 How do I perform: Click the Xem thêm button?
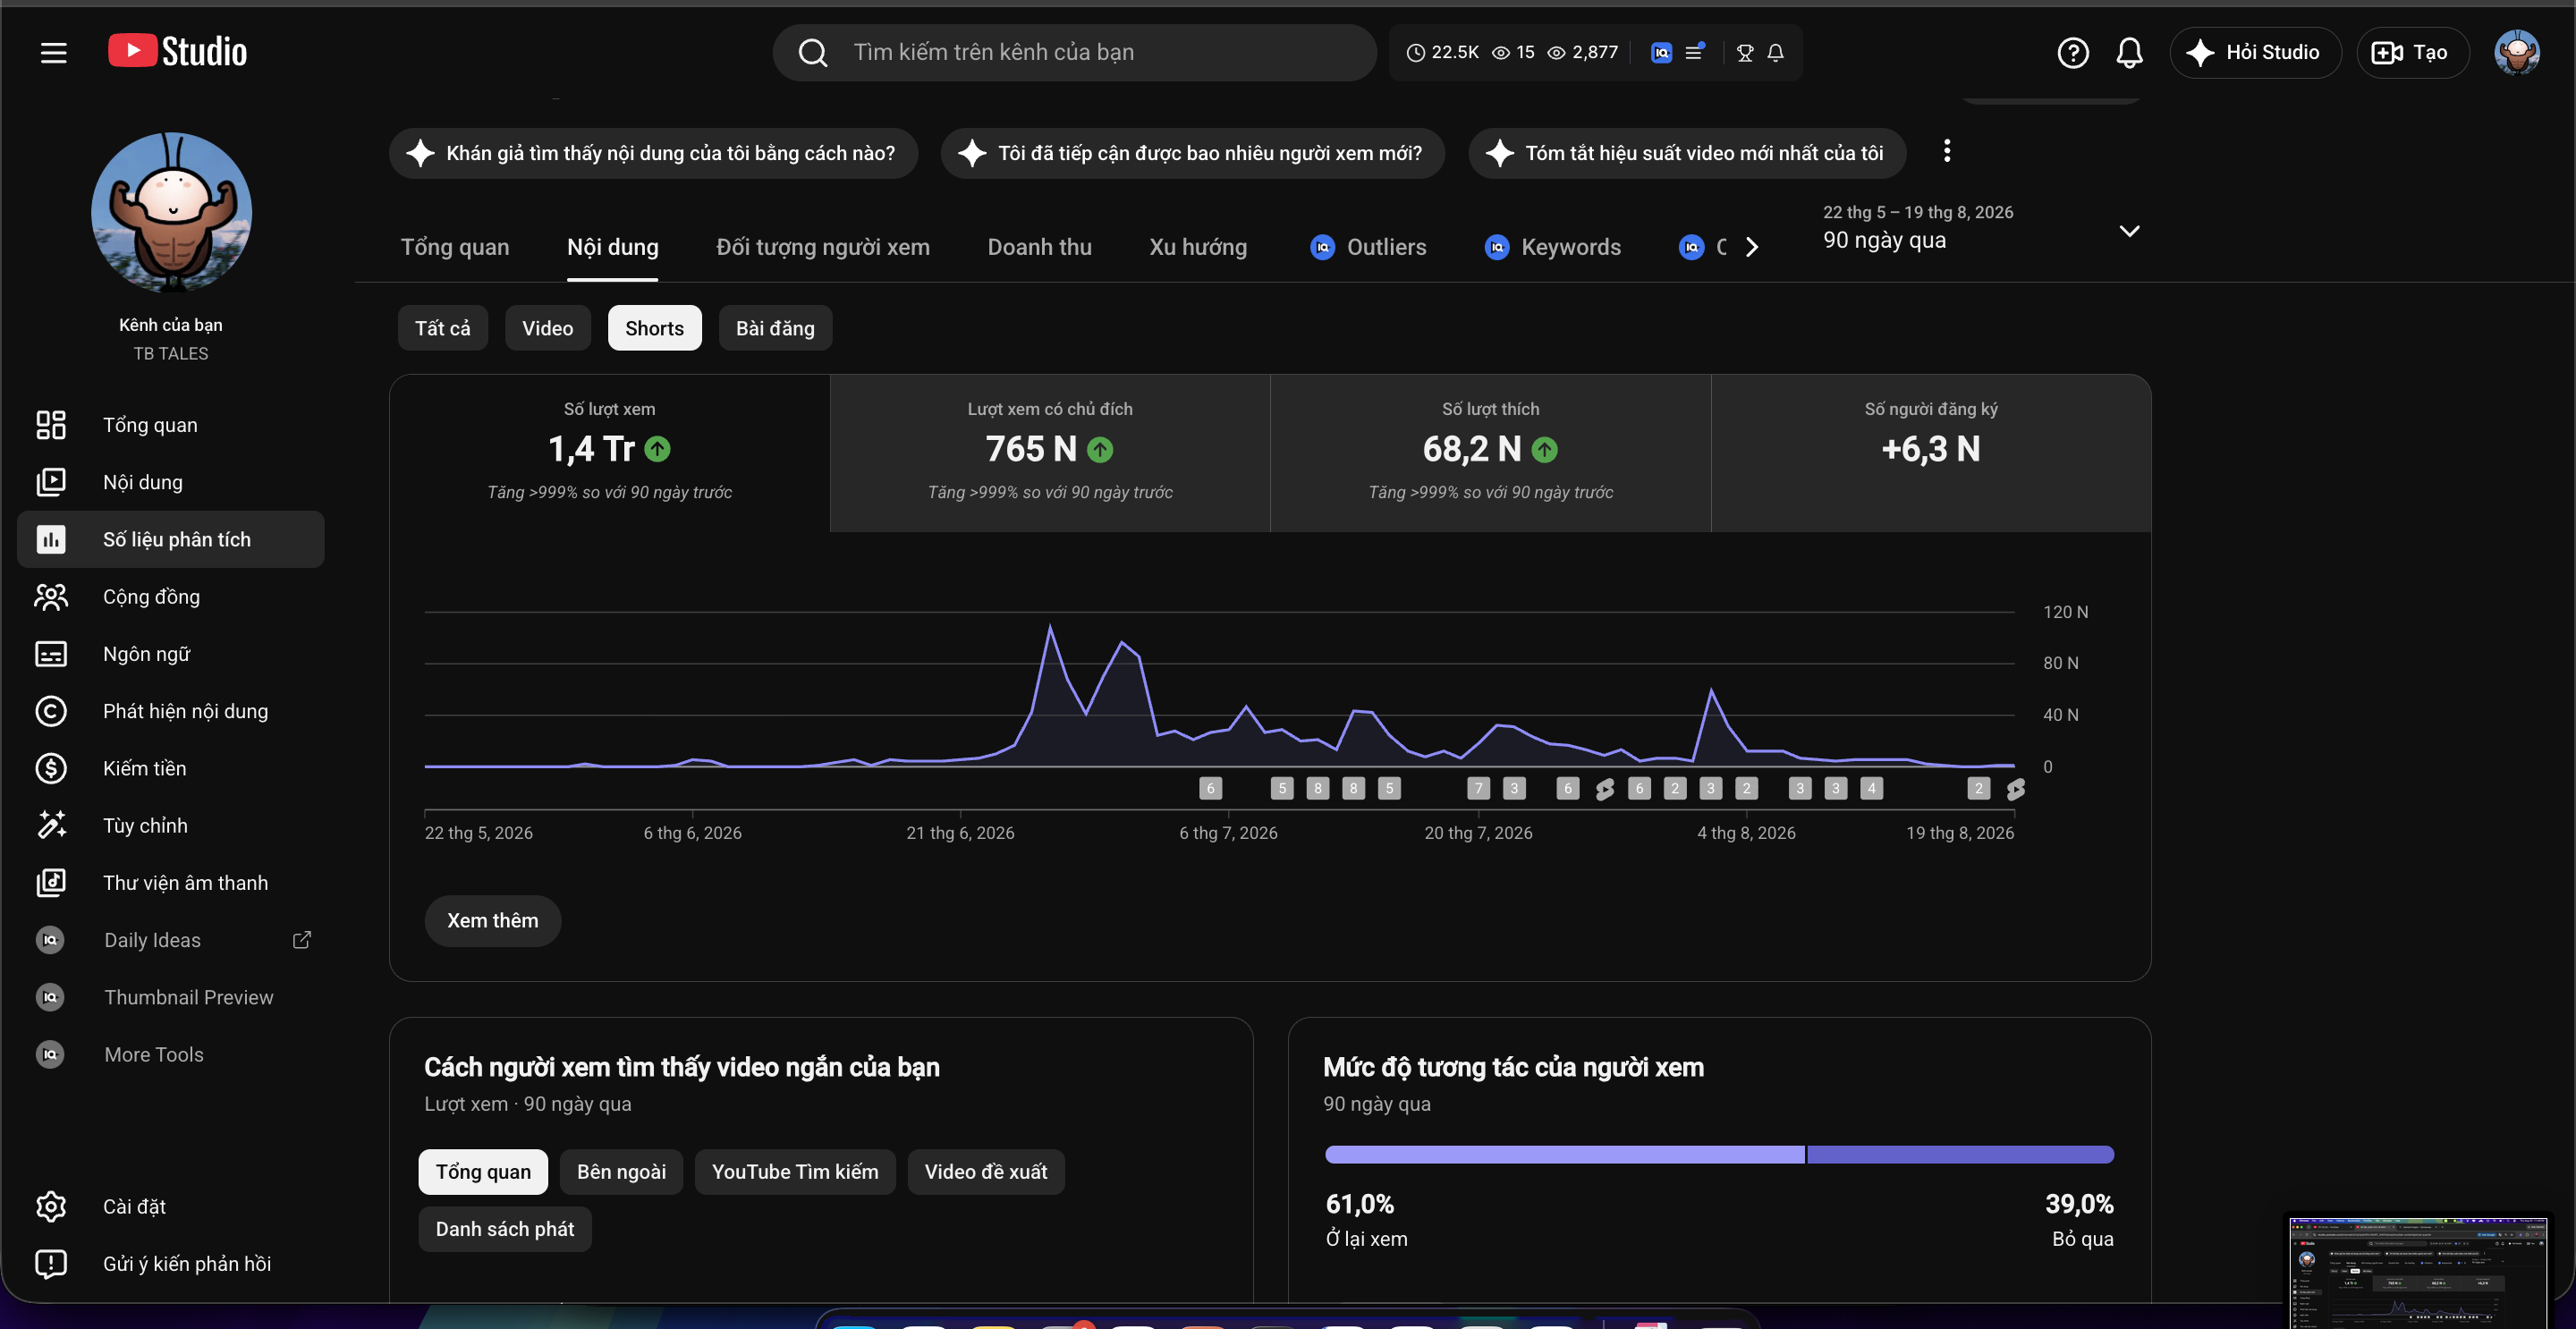(492, 920)
